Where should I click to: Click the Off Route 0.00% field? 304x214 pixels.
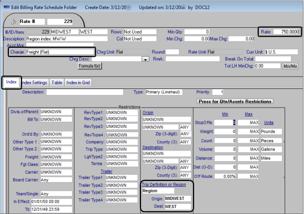[x=225, y=176]
